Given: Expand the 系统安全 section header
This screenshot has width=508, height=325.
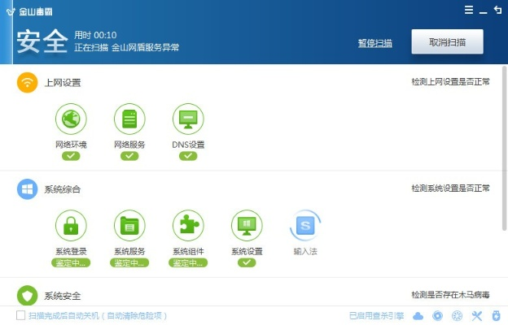Looking at the screenshot, I should (62, 296).
